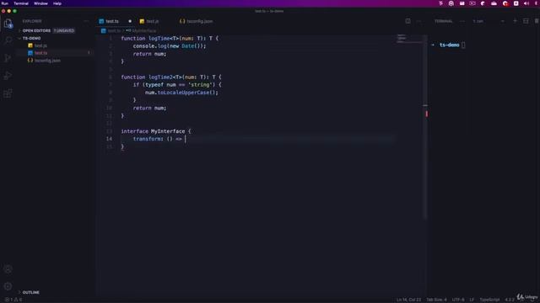Open the terminal shell selector dropdown

tap(488, 21)
